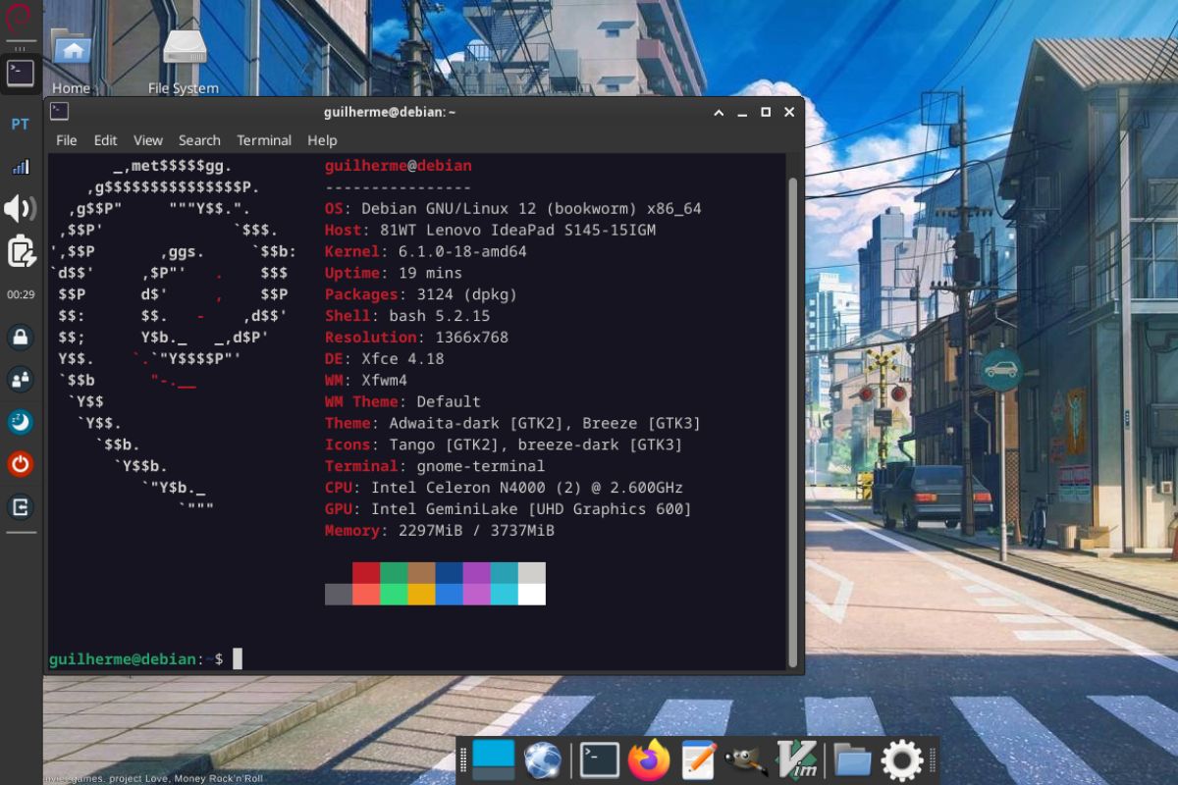The image size is (1178, 785).
Task: Click the terminal window button in the side panel
Action: (x=21, y=74)
